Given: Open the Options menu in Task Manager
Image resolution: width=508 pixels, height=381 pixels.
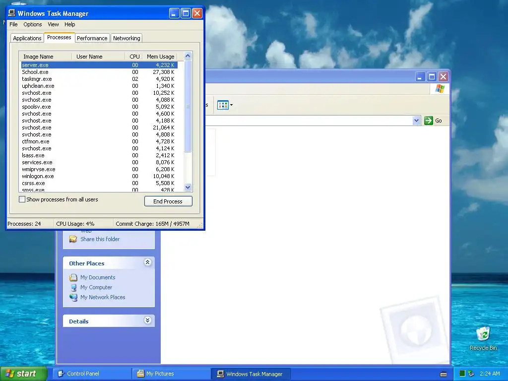Looking at the screenshot, I should click(x=32, y=24).
